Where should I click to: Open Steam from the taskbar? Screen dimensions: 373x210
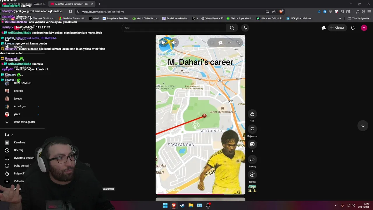point(182,205)
